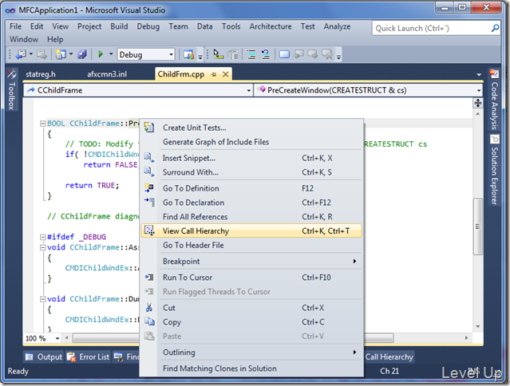The height and width of the screenshot is (386, 510).
Task: Start debugging with the green play icon
Action: tap(101, 54)
